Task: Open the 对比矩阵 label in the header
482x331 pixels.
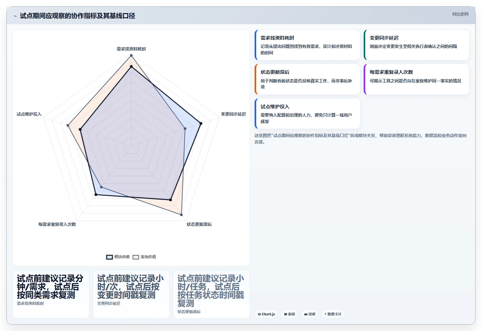Action: click(x=460, y=14)
